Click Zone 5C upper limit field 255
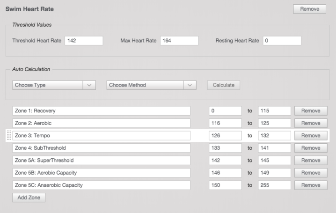The image size is (336, 213). click(x=274, y=185)
